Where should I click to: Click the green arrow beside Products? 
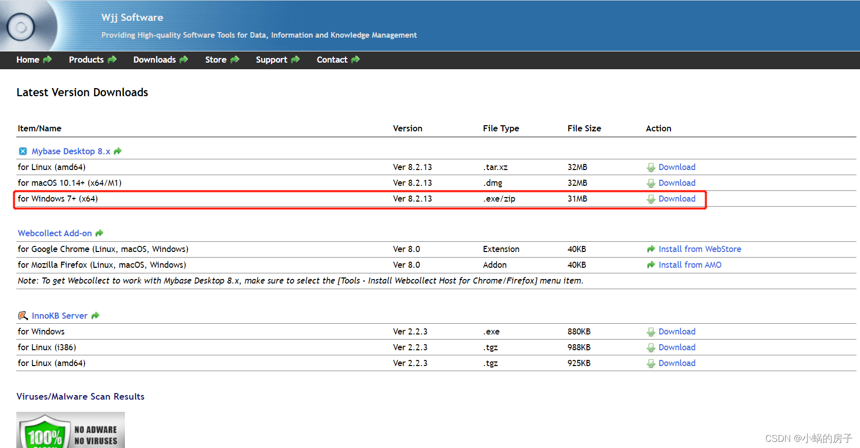tap(112, 60)
